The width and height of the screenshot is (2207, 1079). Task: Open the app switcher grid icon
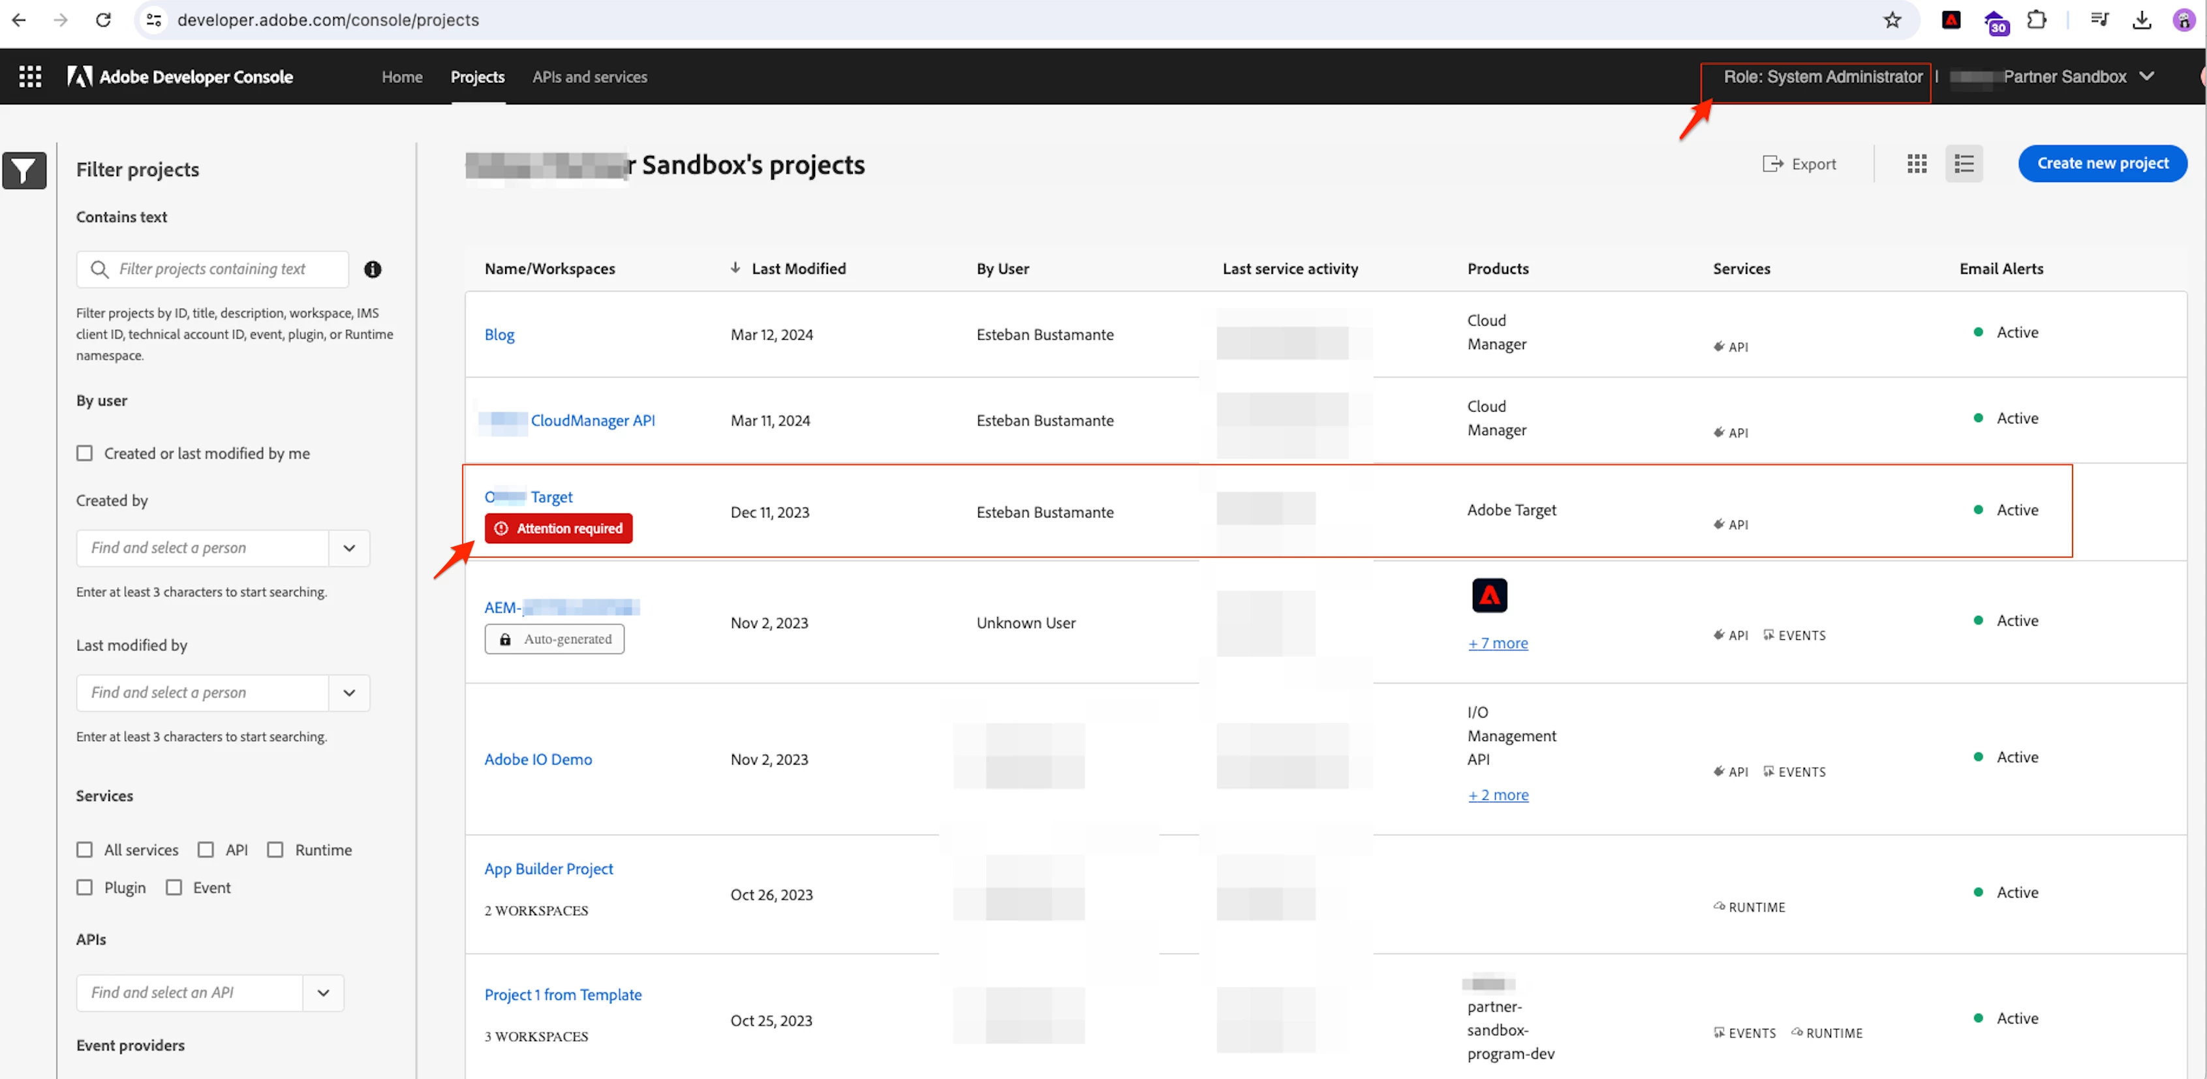[30, 77]
